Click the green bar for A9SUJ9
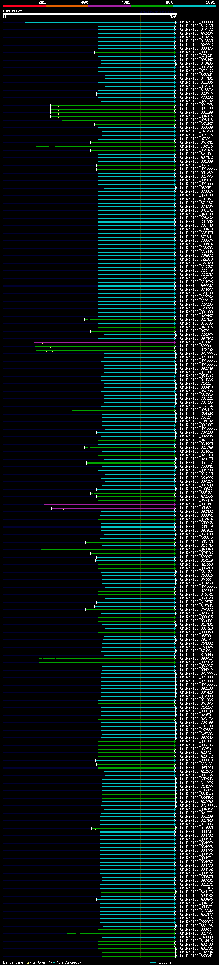 coord(124,410)
